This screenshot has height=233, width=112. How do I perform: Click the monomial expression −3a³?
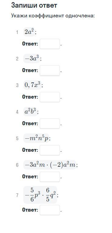coord(32,59)
